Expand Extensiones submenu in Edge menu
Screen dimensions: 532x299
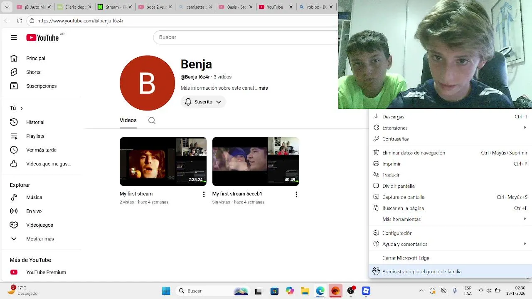click(x=450, y=128)
